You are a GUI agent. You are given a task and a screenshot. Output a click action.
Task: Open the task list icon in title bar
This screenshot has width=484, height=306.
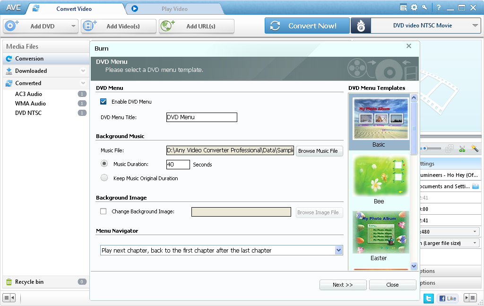point(404,8)
